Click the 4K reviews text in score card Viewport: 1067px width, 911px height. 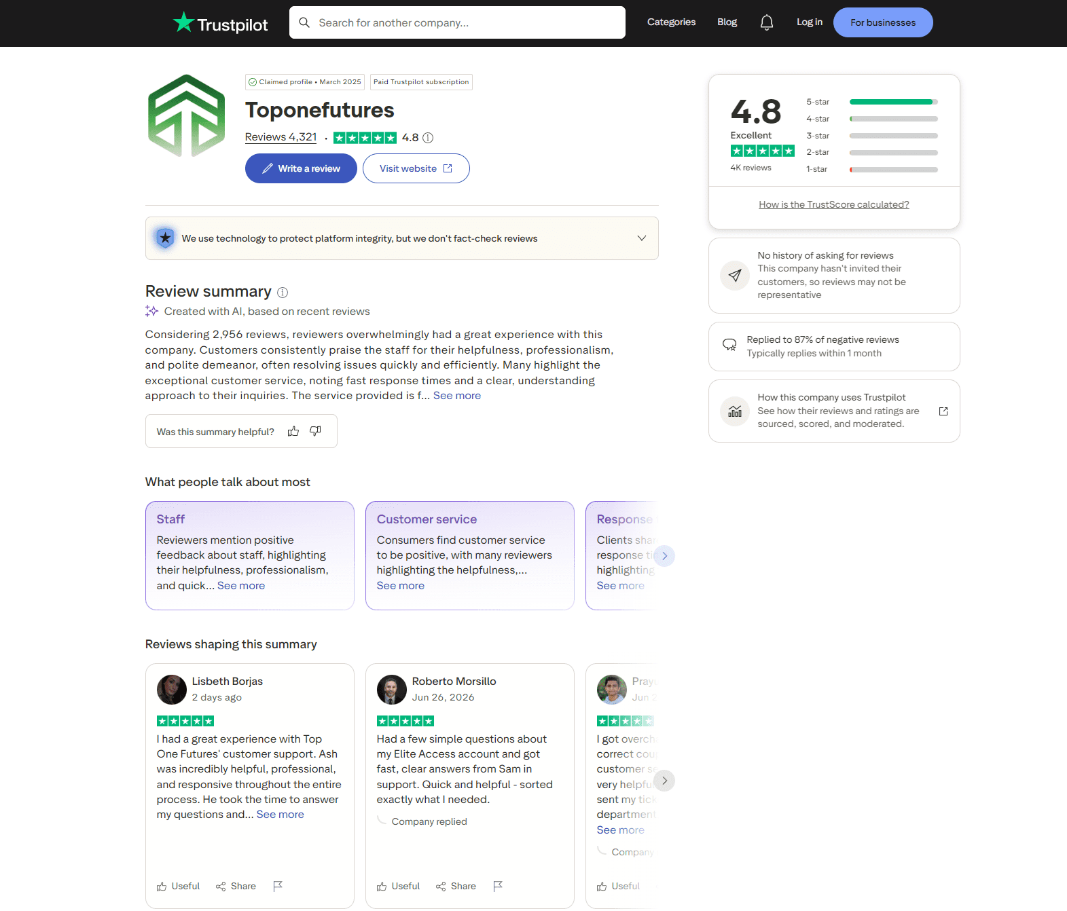(750, 168)
